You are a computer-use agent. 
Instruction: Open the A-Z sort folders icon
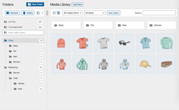coord(38,13)
